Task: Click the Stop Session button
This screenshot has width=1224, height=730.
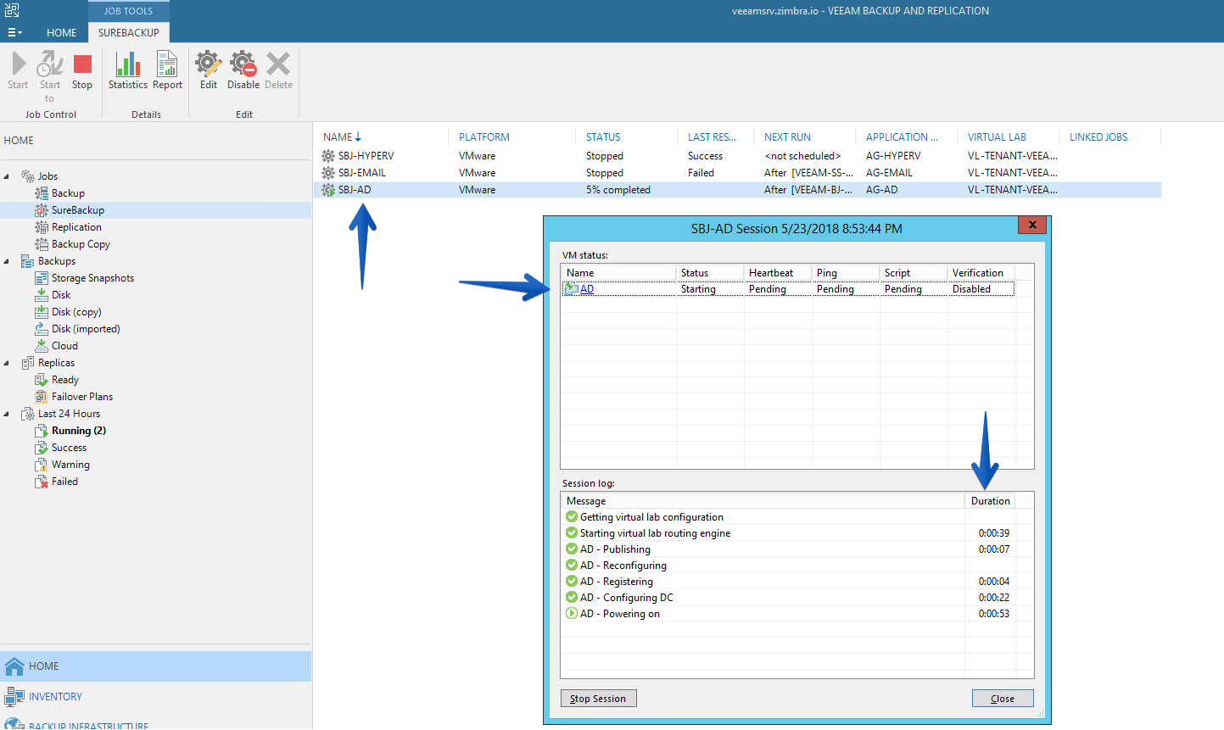Action: click(599, 699)
